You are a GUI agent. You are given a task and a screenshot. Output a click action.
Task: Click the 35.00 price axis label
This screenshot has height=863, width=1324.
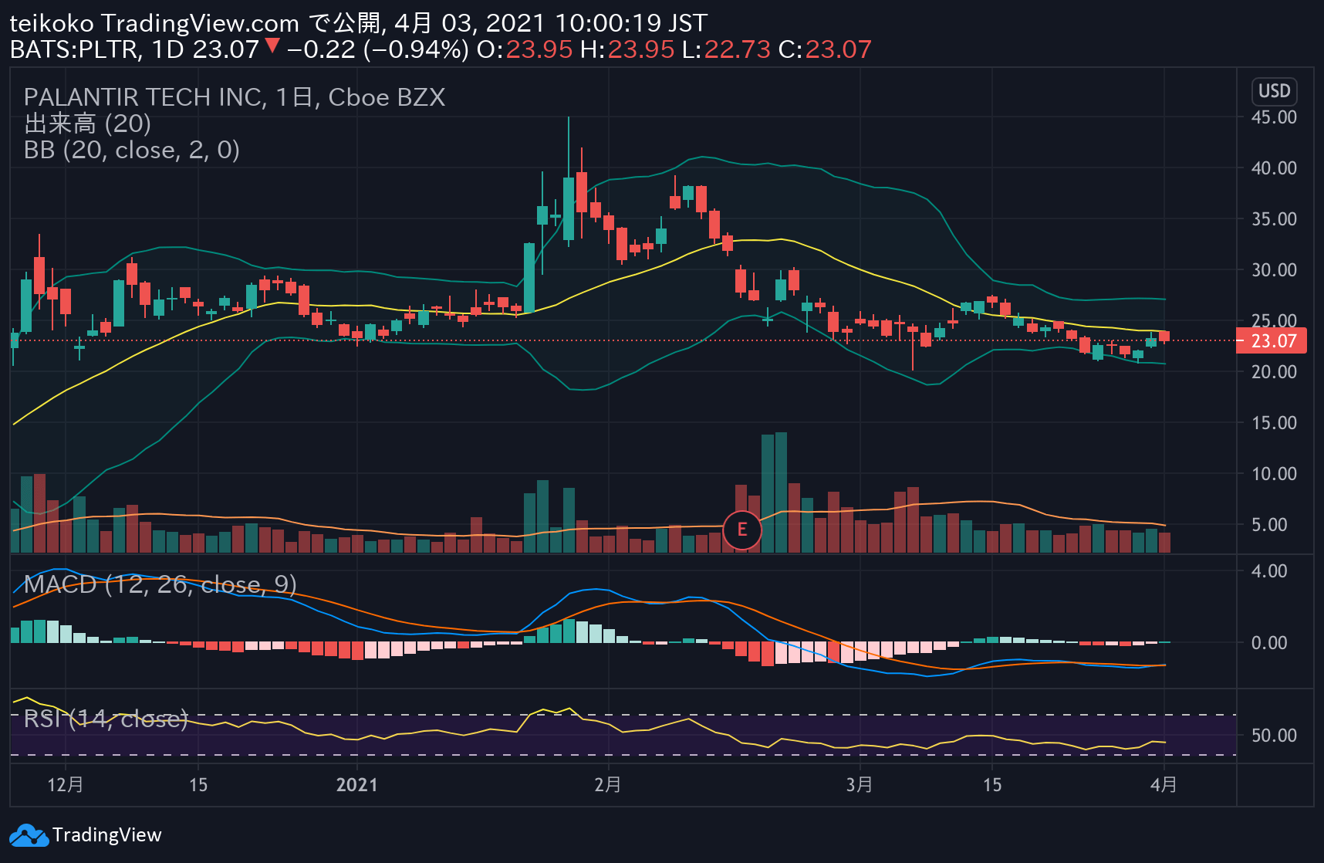(x=1274, y=219)
